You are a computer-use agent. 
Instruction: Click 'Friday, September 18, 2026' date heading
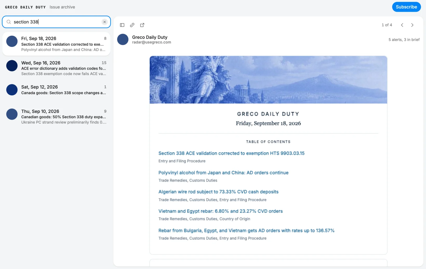point(268,123)
